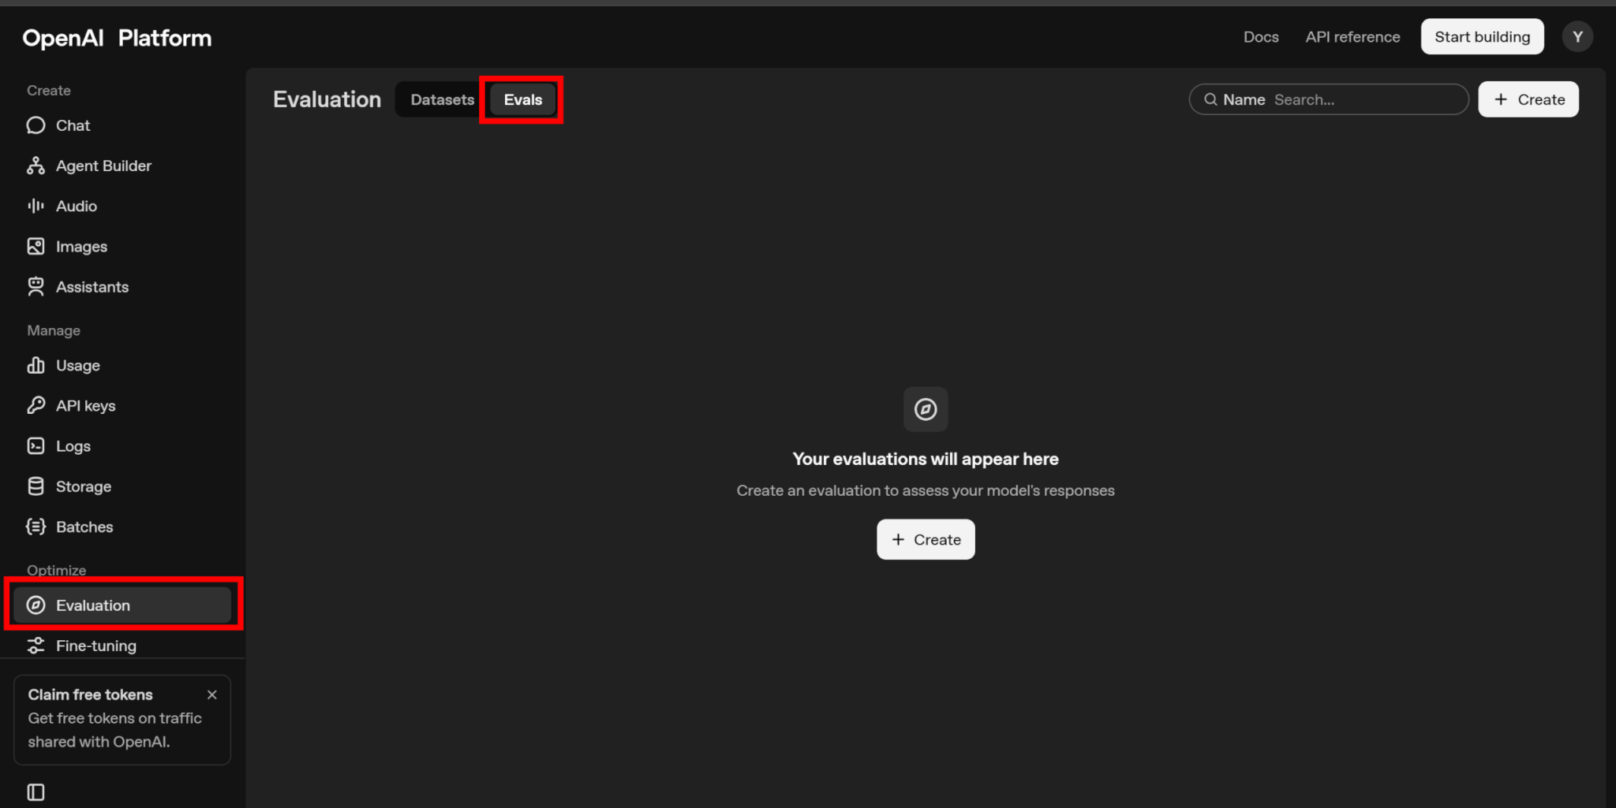Open the Logs terminal icon
The image size is (1616, 808).
tap(36, 446)
